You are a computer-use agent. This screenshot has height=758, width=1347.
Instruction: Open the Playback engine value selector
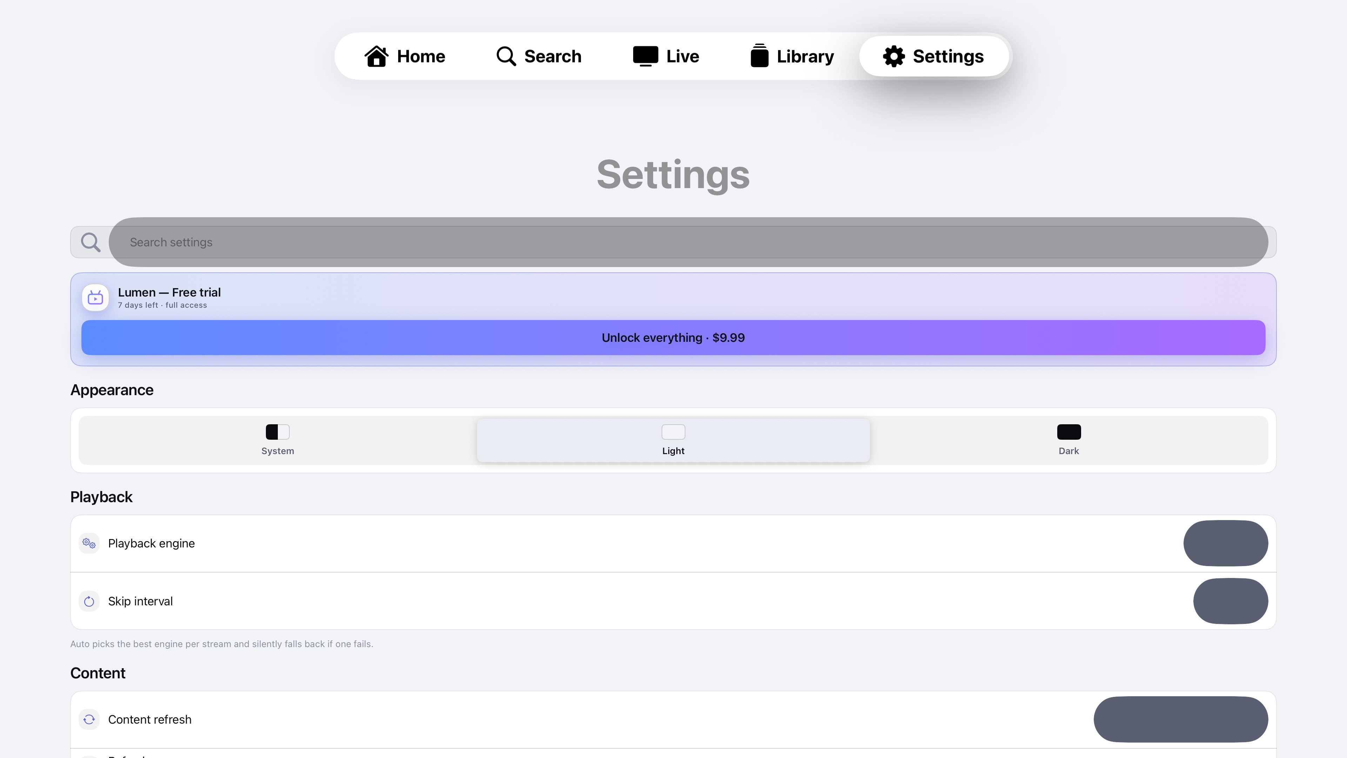pyautogui.click(x=1226, y=543)
